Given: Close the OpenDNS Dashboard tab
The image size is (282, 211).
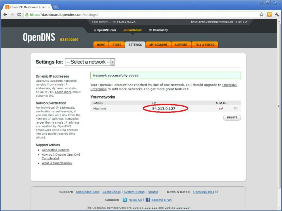Looking at the screenshot, I should pyautogui.click(x=49, y=7).
